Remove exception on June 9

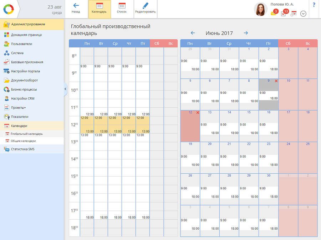(276, 81)
